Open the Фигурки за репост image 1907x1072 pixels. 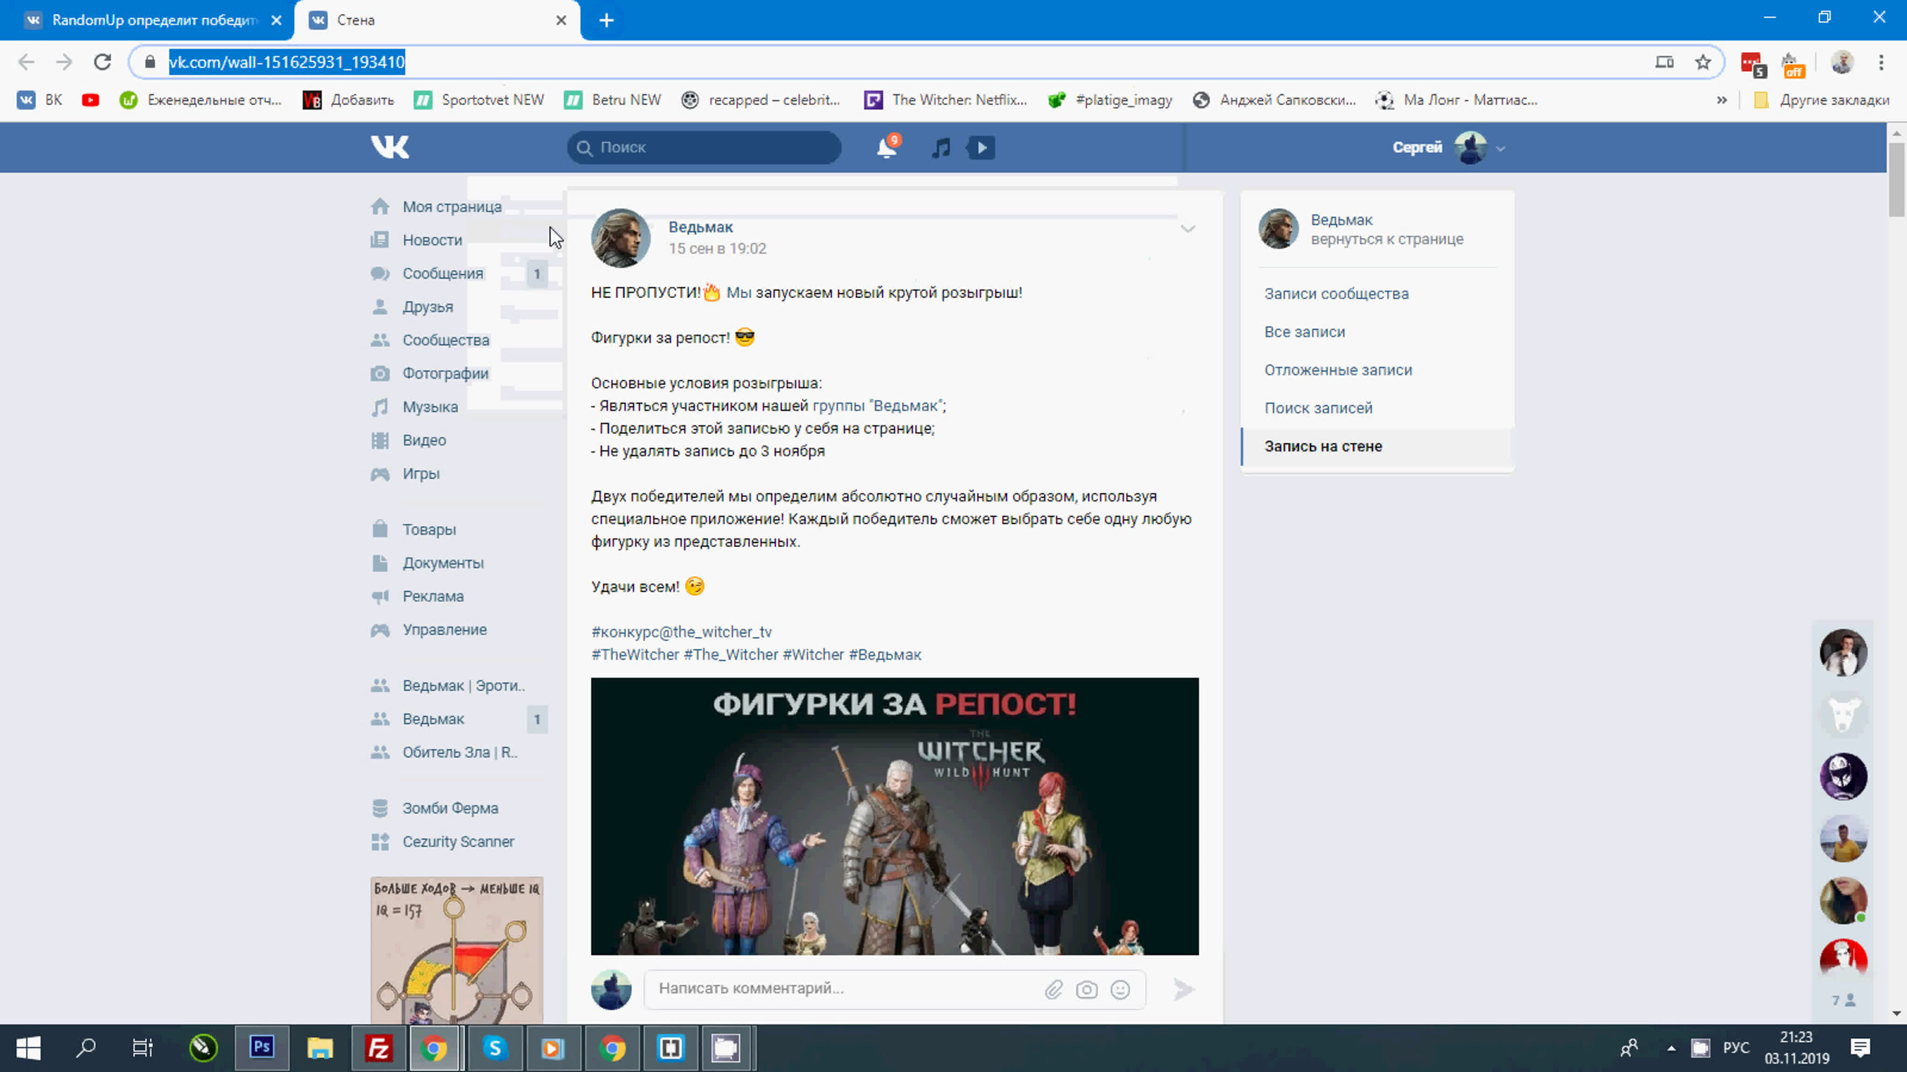[x=894, y=816]
